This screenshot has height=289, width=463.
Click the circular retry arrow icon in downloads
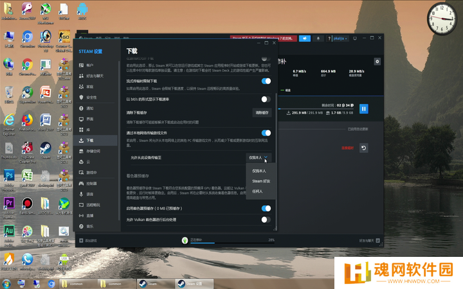(x=364, y=148)
